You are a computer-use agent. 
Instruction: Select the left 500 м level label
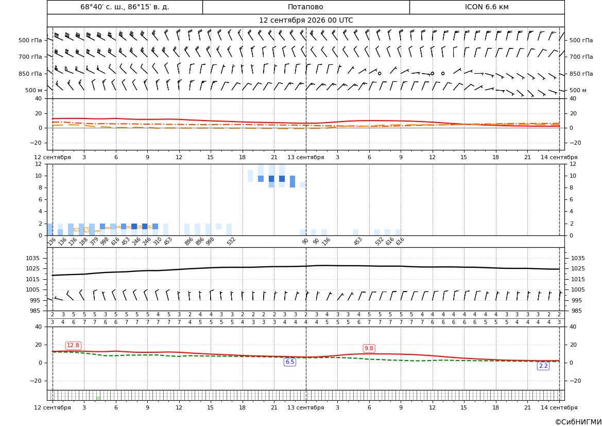click(x=33, y=90)
